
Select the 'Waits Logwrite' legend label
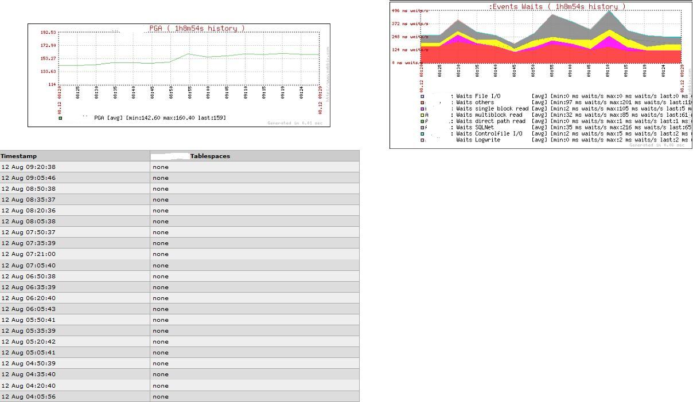(478, 140)
